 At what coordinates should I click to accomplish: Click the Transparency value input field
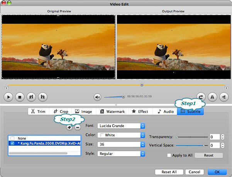point(215,137)
